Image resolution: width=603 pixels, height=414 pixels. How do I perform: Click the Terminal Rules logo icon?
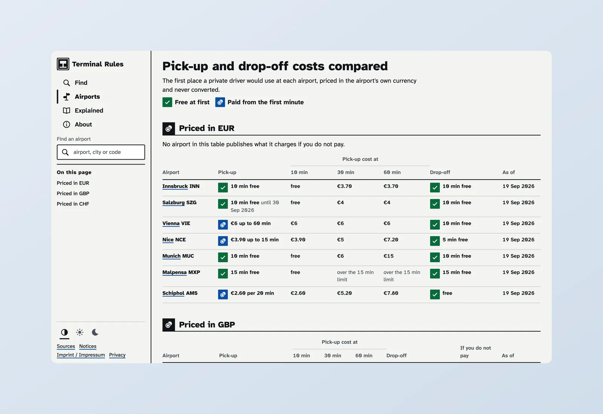click(x=63, y=64)
